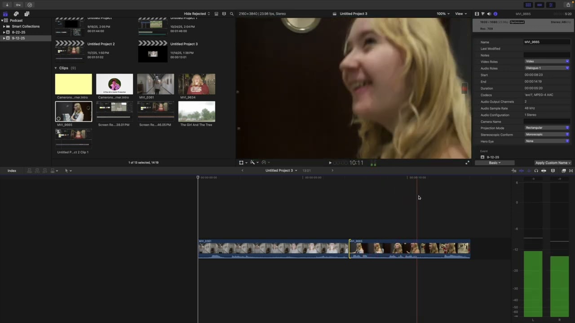Open the Keyword Editor key icon
Viewport: 575px width, 323px height.
pyautogui.click(x=18, y=5)
